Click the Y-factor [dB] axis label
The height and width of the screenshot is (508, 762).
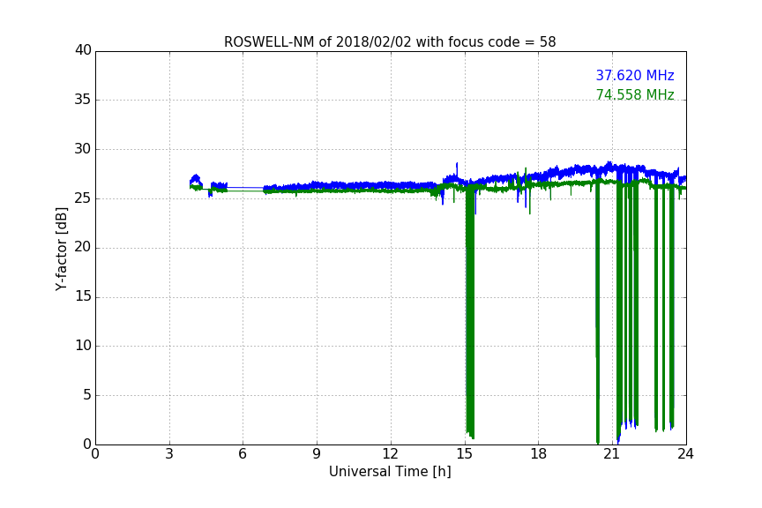click(61, 249)
